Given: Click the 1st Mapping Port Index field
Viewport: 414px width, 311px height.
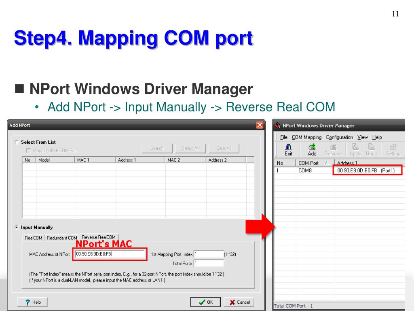Looking at the screenshot, I should pyautogui.click(x=209, y=254).
